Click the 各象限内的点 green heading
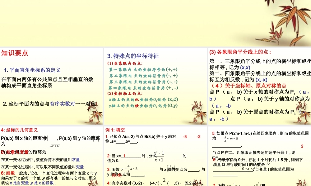Image resolution: width=311 pixels, height=186 pixels. 124,63
